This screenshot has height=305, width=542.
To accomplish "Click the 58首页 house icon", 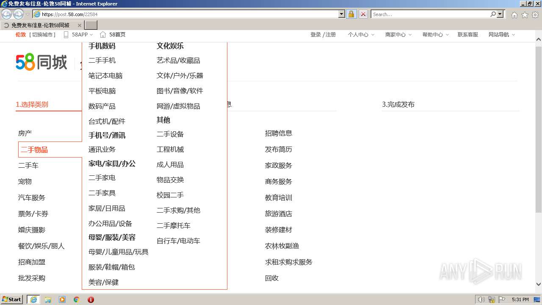I will coord(103,35).
